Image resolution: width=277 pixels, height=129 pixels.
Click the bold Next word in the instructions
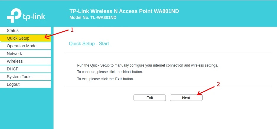click(127, 72)
